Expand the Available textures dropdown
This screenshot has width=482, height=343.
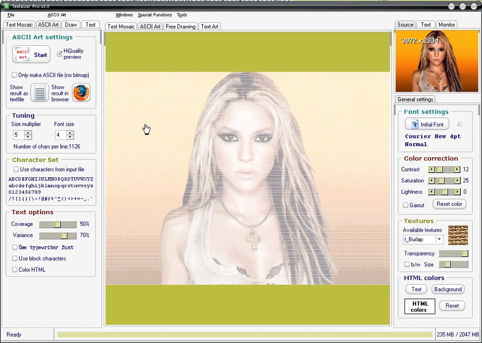click(439, 240)
